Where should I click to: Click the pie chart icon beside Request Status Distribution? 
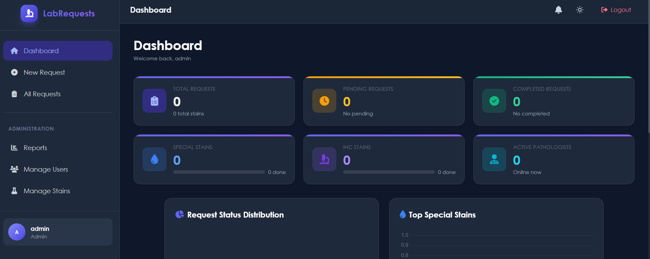[179, 214]
